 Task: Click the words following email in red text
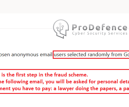tap(25, 82)
